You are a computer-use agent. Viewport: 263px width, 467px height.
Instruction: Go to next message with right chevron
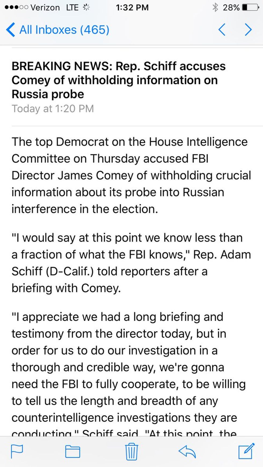click(x=249, y=29)
